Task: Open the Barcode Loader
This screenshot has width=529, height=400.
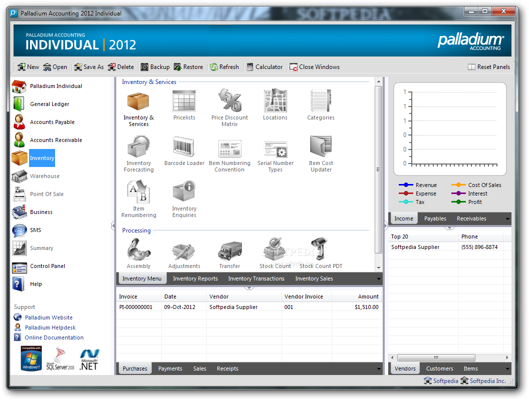Action: click(x=184, y=151)
